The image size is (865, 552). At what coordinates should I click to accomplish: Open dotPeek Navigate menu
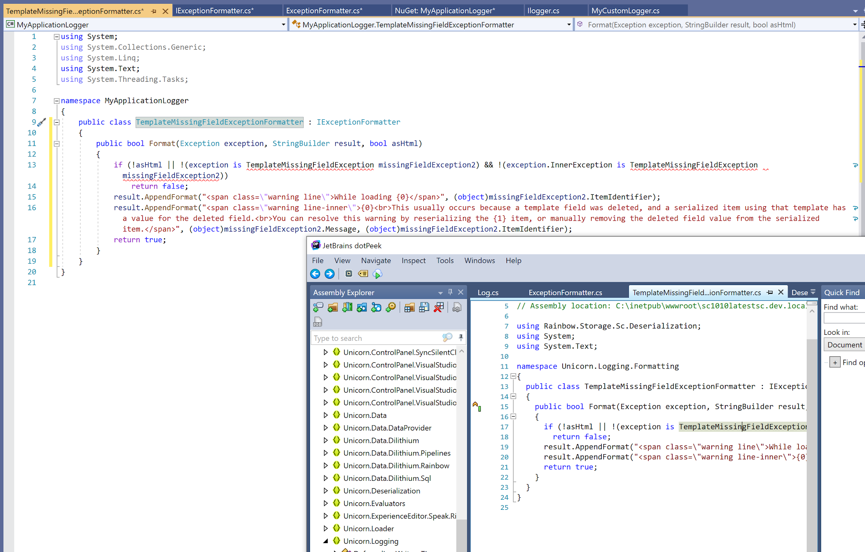376,261
